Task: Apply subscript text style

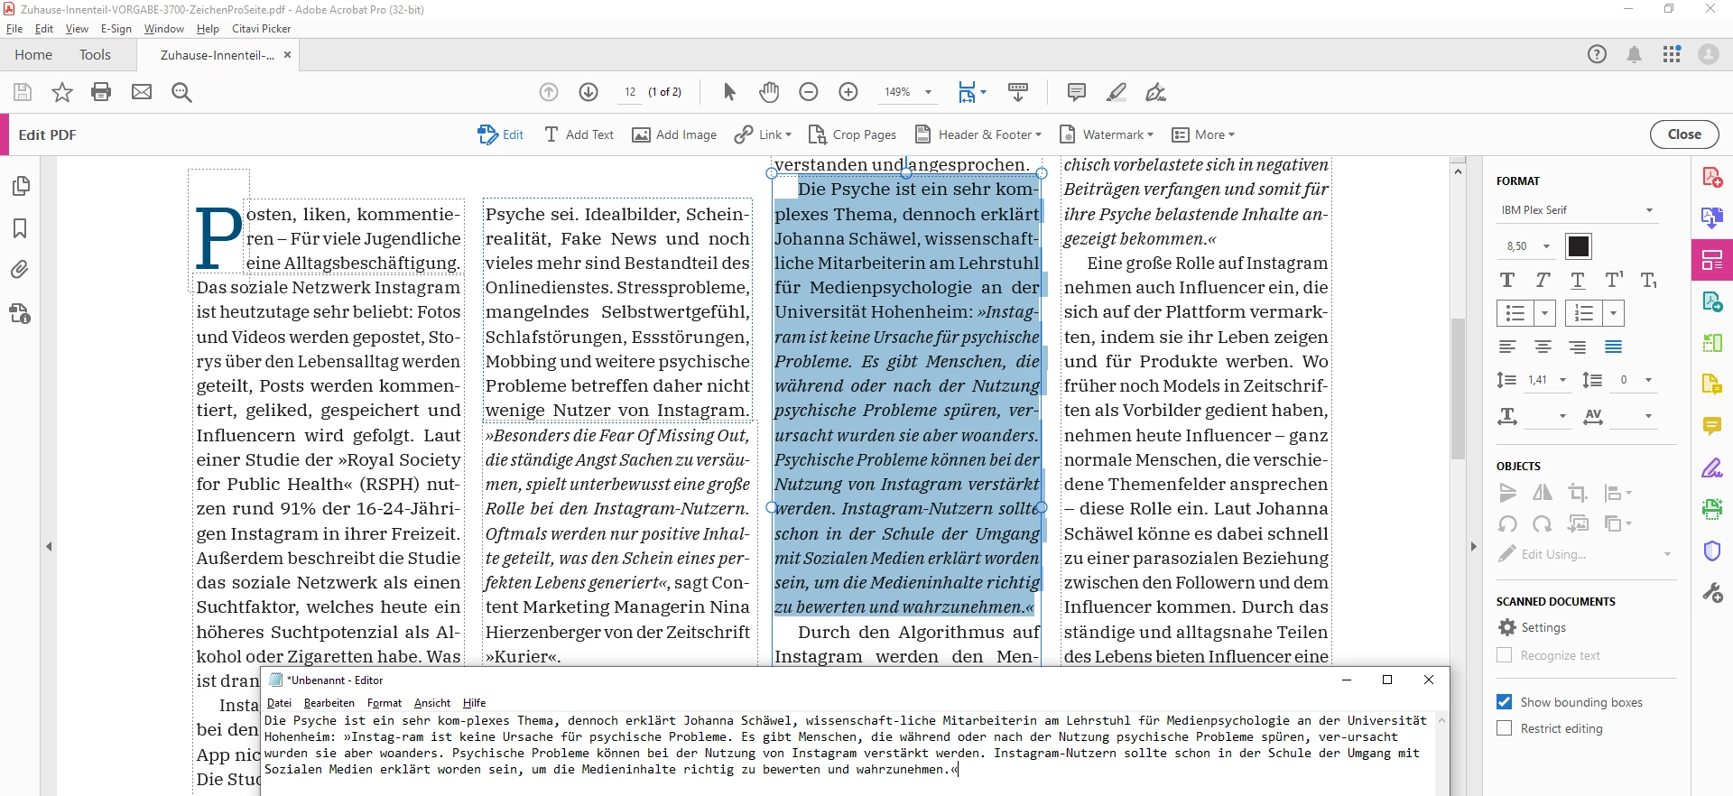Action: (x=1649, y=280)
